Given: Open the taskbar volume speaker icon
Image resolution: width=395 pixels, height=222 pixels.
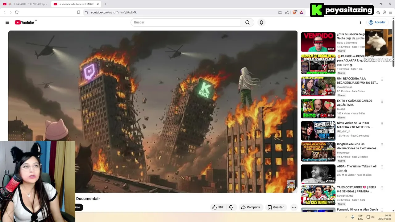Looking at the screenshot, I should [x=373, y=217].
